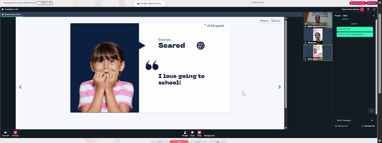Select Akarti jain video tile

(x=318, y=36)
